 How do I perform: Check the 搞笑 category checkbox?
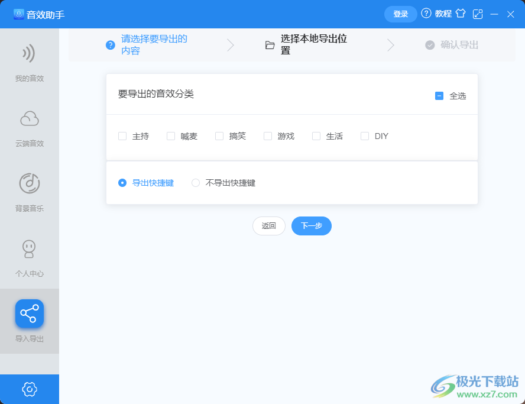pos(219,136)
